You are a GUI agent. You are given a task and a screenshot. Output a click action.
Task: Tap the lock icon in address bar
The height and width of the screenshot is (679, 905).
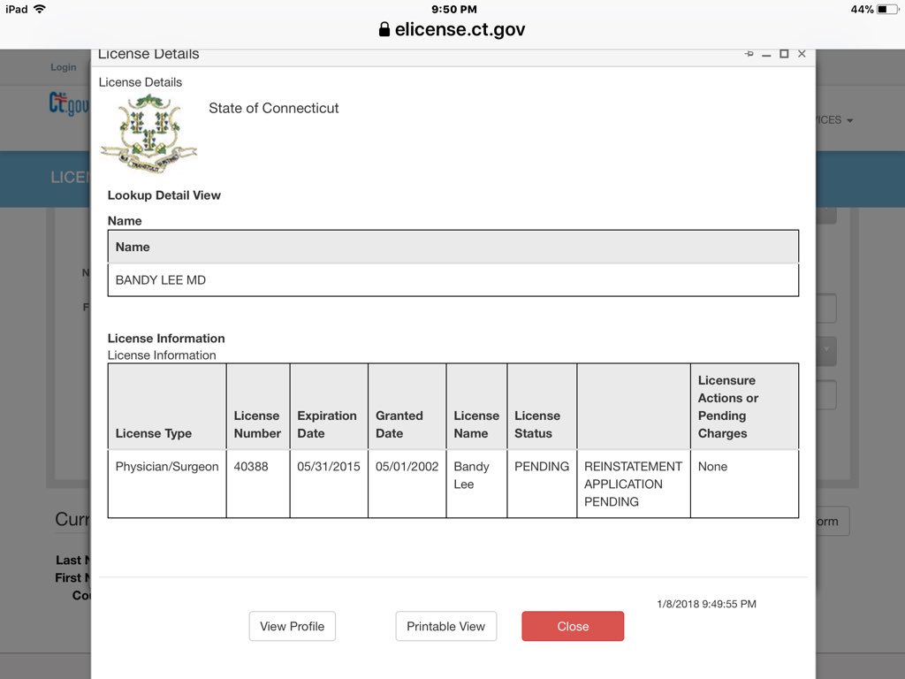click(x=384, y=29)
